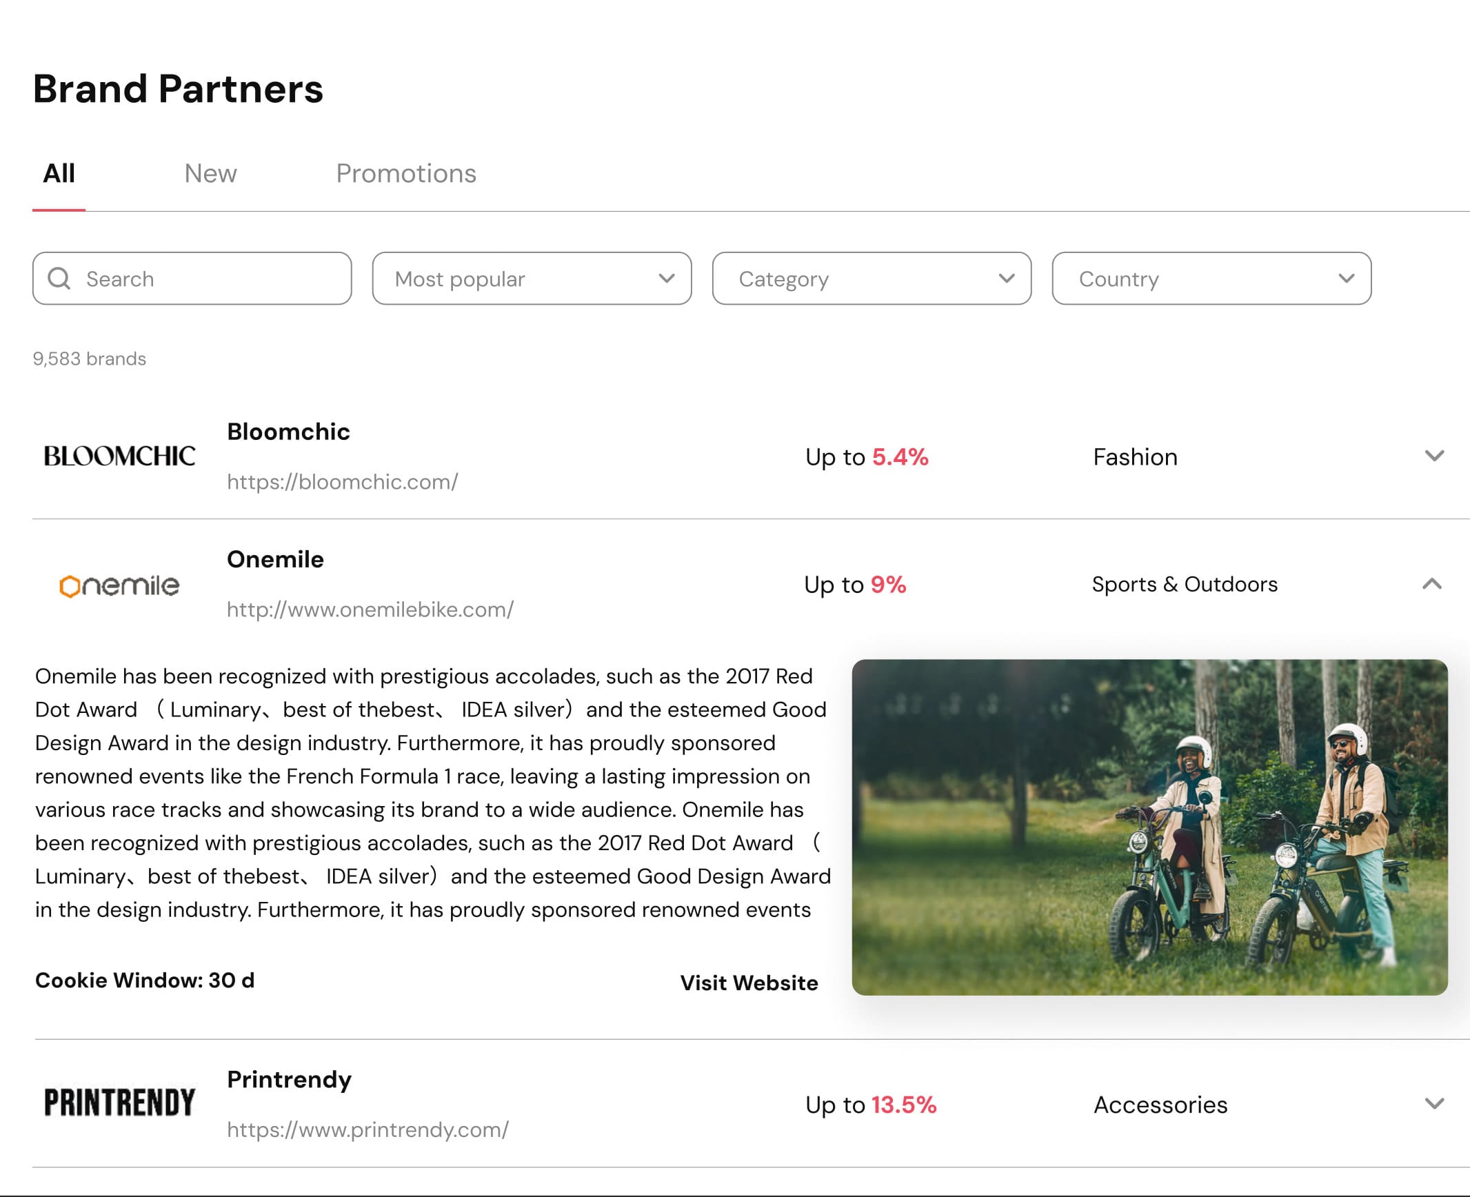Open the Most popular sort dropdown
This screenshot has width=1470, height=1197.
531,279
